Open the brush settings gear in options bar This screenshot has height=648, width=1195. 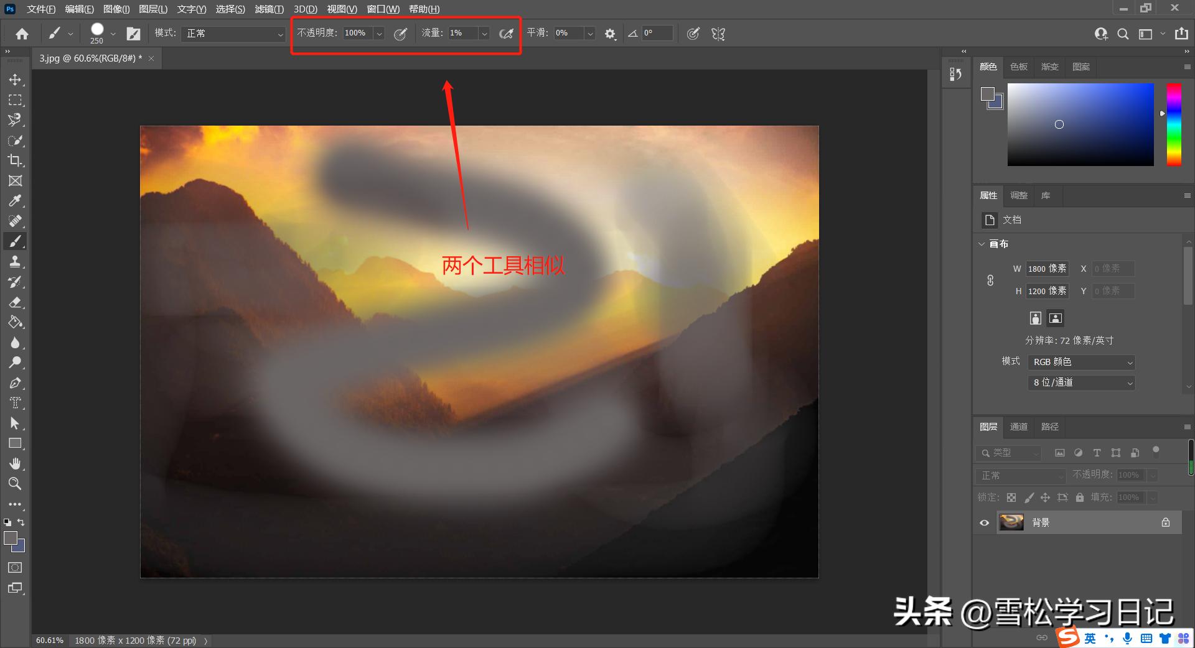point(610,34)
